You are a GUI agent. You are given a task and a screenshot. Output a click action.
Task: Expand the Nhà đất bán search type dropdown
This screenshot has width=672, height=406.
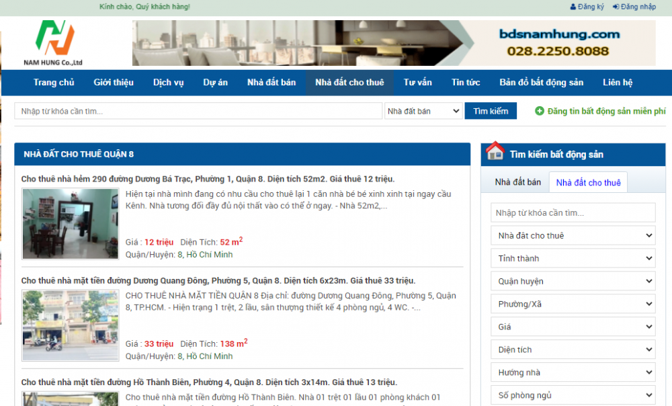(423, 111)
